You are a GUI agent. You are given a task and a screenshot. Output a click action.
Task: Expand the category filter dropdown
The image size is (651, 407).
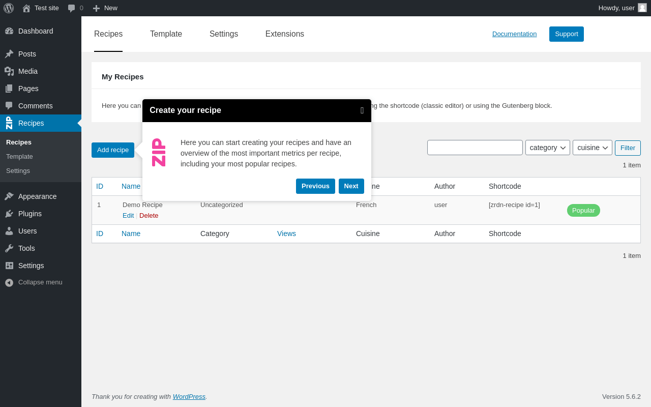pos(548,148)
